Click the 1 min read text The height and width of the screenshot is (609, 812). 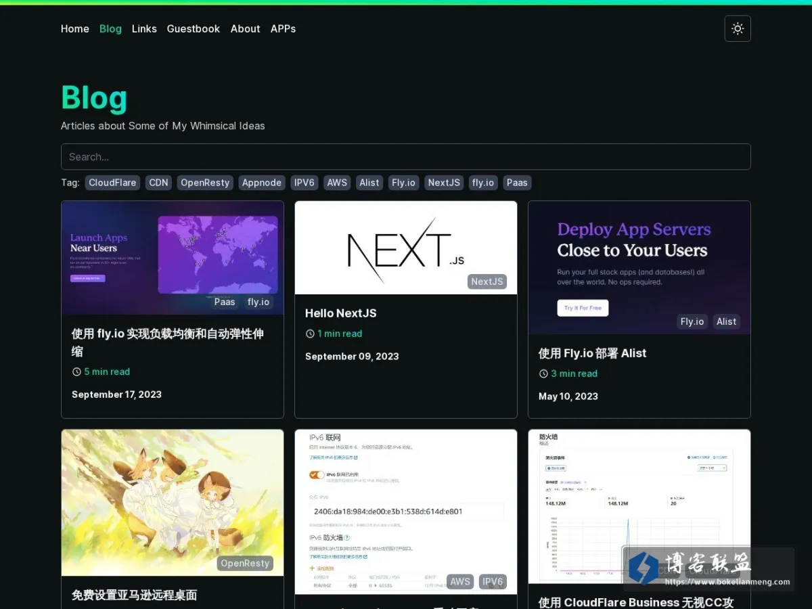coord(340,334)
